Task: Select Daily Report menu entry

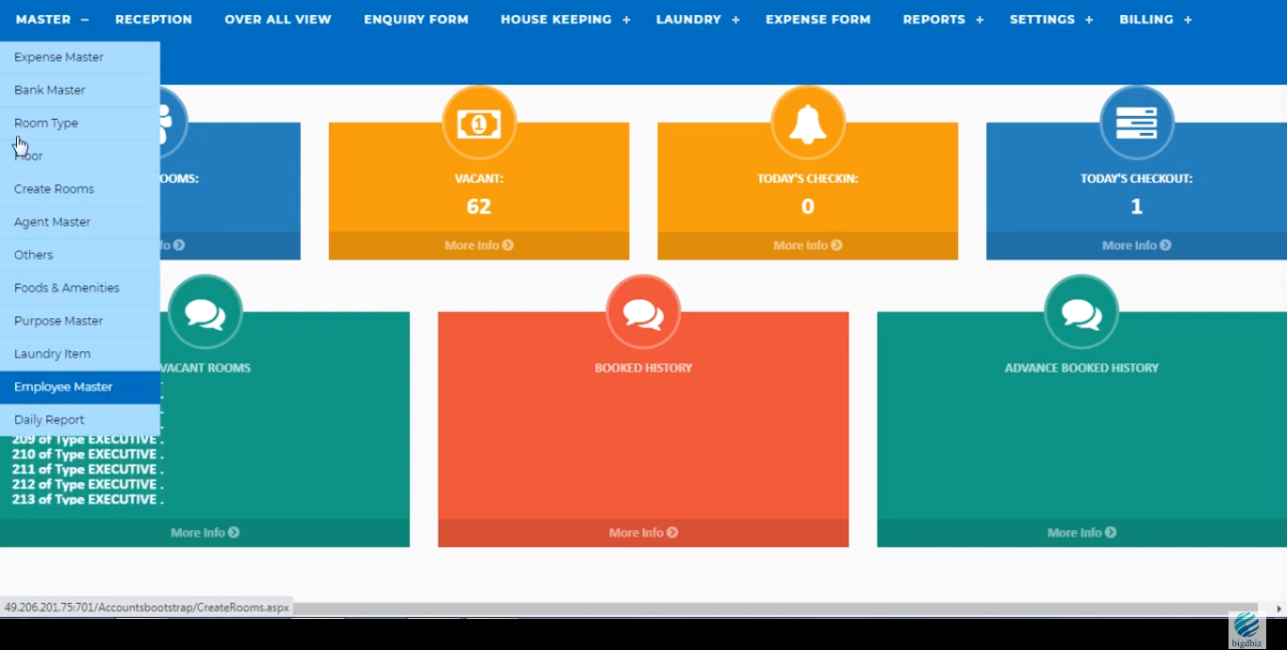Action: (x=79, y=421)
